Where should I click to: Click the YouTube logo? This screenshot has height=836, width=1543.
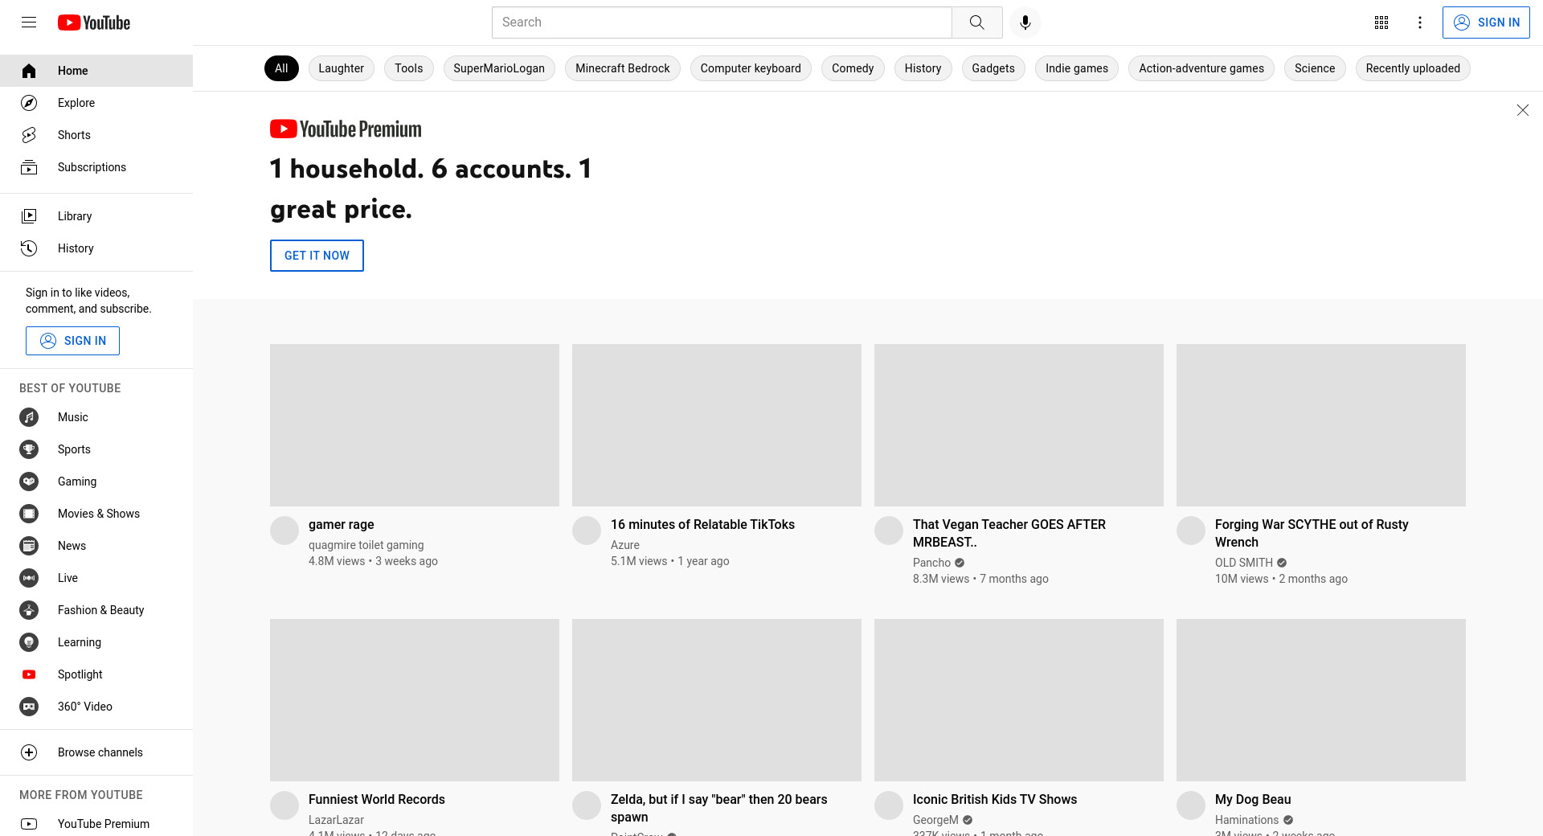pyautogui.click(x=94, y=23)
